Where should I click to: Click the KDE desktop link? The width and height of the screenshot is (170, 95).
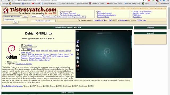[x=44, y=56]
